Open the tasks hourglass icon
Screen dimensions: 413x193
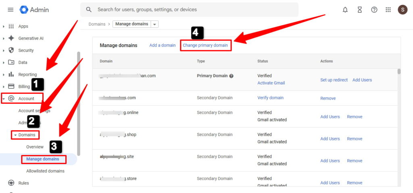click(x=360, y=10)
